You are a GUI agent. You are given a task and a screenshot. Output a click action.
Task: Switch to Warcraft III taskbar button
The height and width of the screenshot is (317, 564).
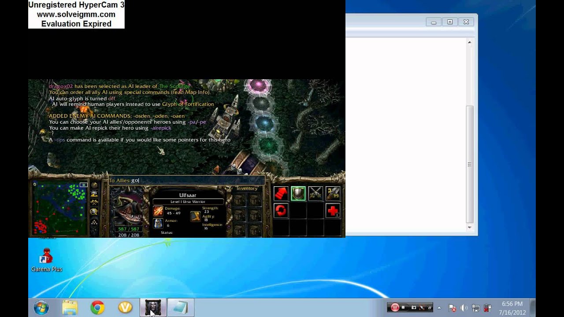[x=153, y=307]
